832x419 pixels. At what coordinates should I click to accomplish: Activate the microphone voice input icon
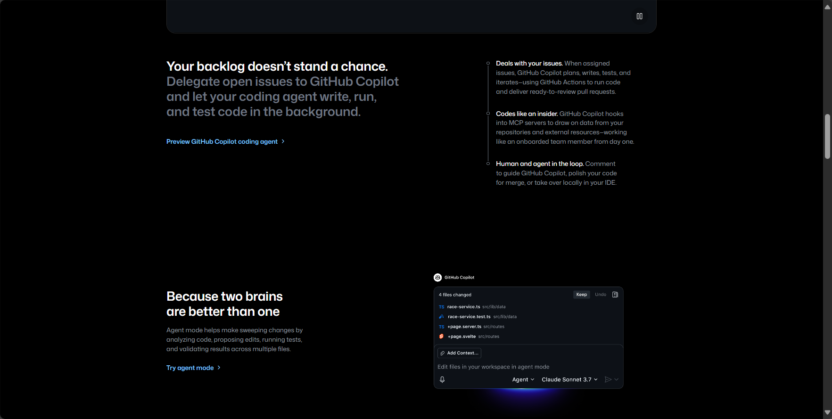click(x=442, y=379)
